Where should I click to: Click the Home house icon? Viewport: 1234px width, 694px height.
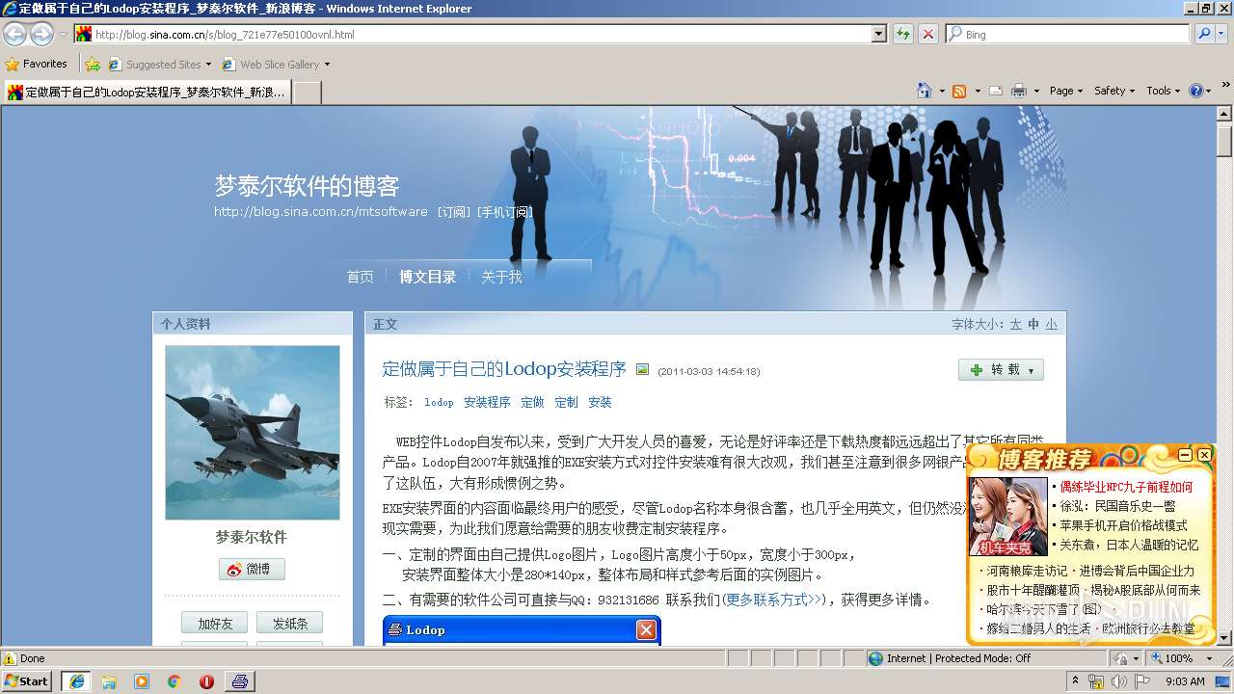[925, 91]
